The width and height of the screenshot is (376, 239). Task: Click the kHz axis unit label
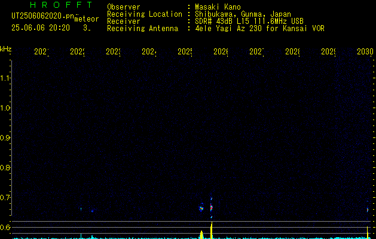[6, 49]
